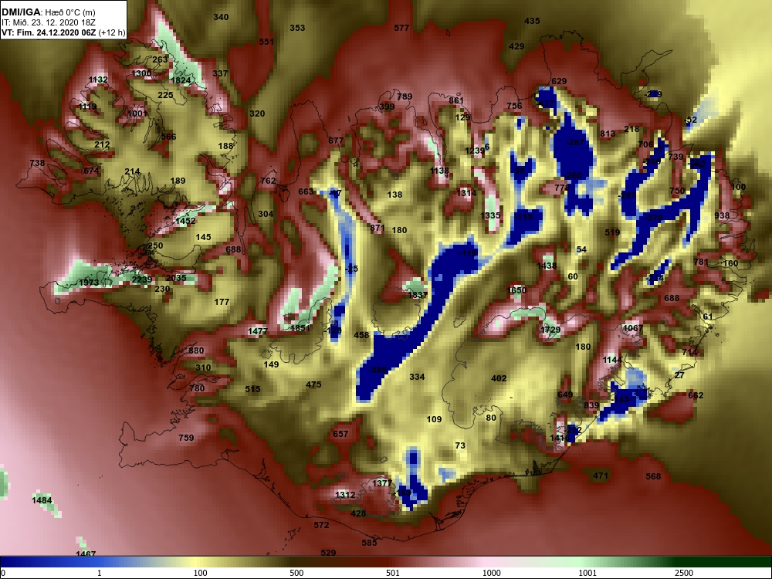Click the map value '1119'
The height and width of the screenshot is (579, 772).
[88, 107]
